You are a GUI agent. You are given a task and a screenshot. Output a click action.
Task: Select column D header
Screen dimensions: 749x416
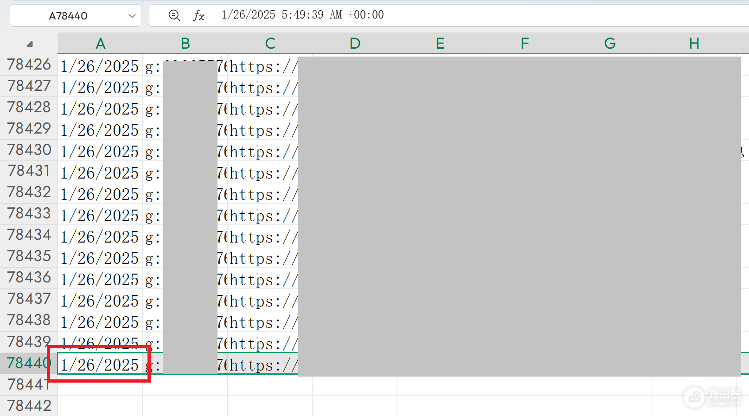[x=355, y=44]
